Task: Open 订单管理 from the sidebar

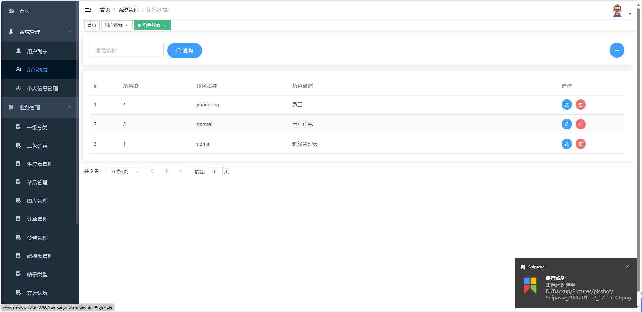Action: click(x=37, y=219)
